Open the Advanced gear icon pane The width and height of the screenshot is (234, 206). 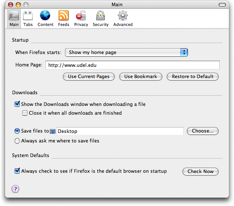(123, 15)
